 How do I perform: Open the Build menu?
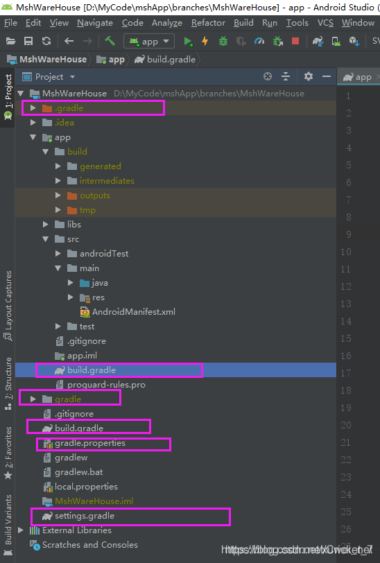coord(243,23)
